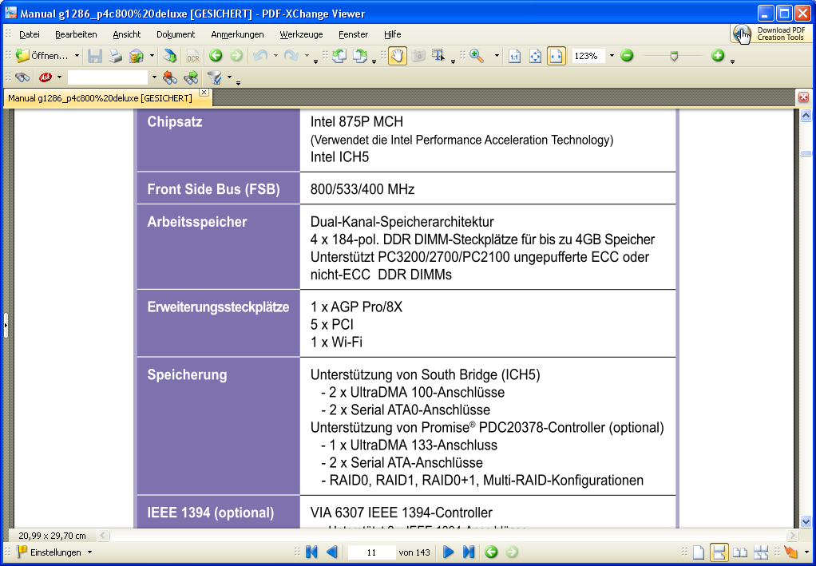Open the Fenster menu
The height and width of the screenshot is (566, 816).
coord(354,34)
